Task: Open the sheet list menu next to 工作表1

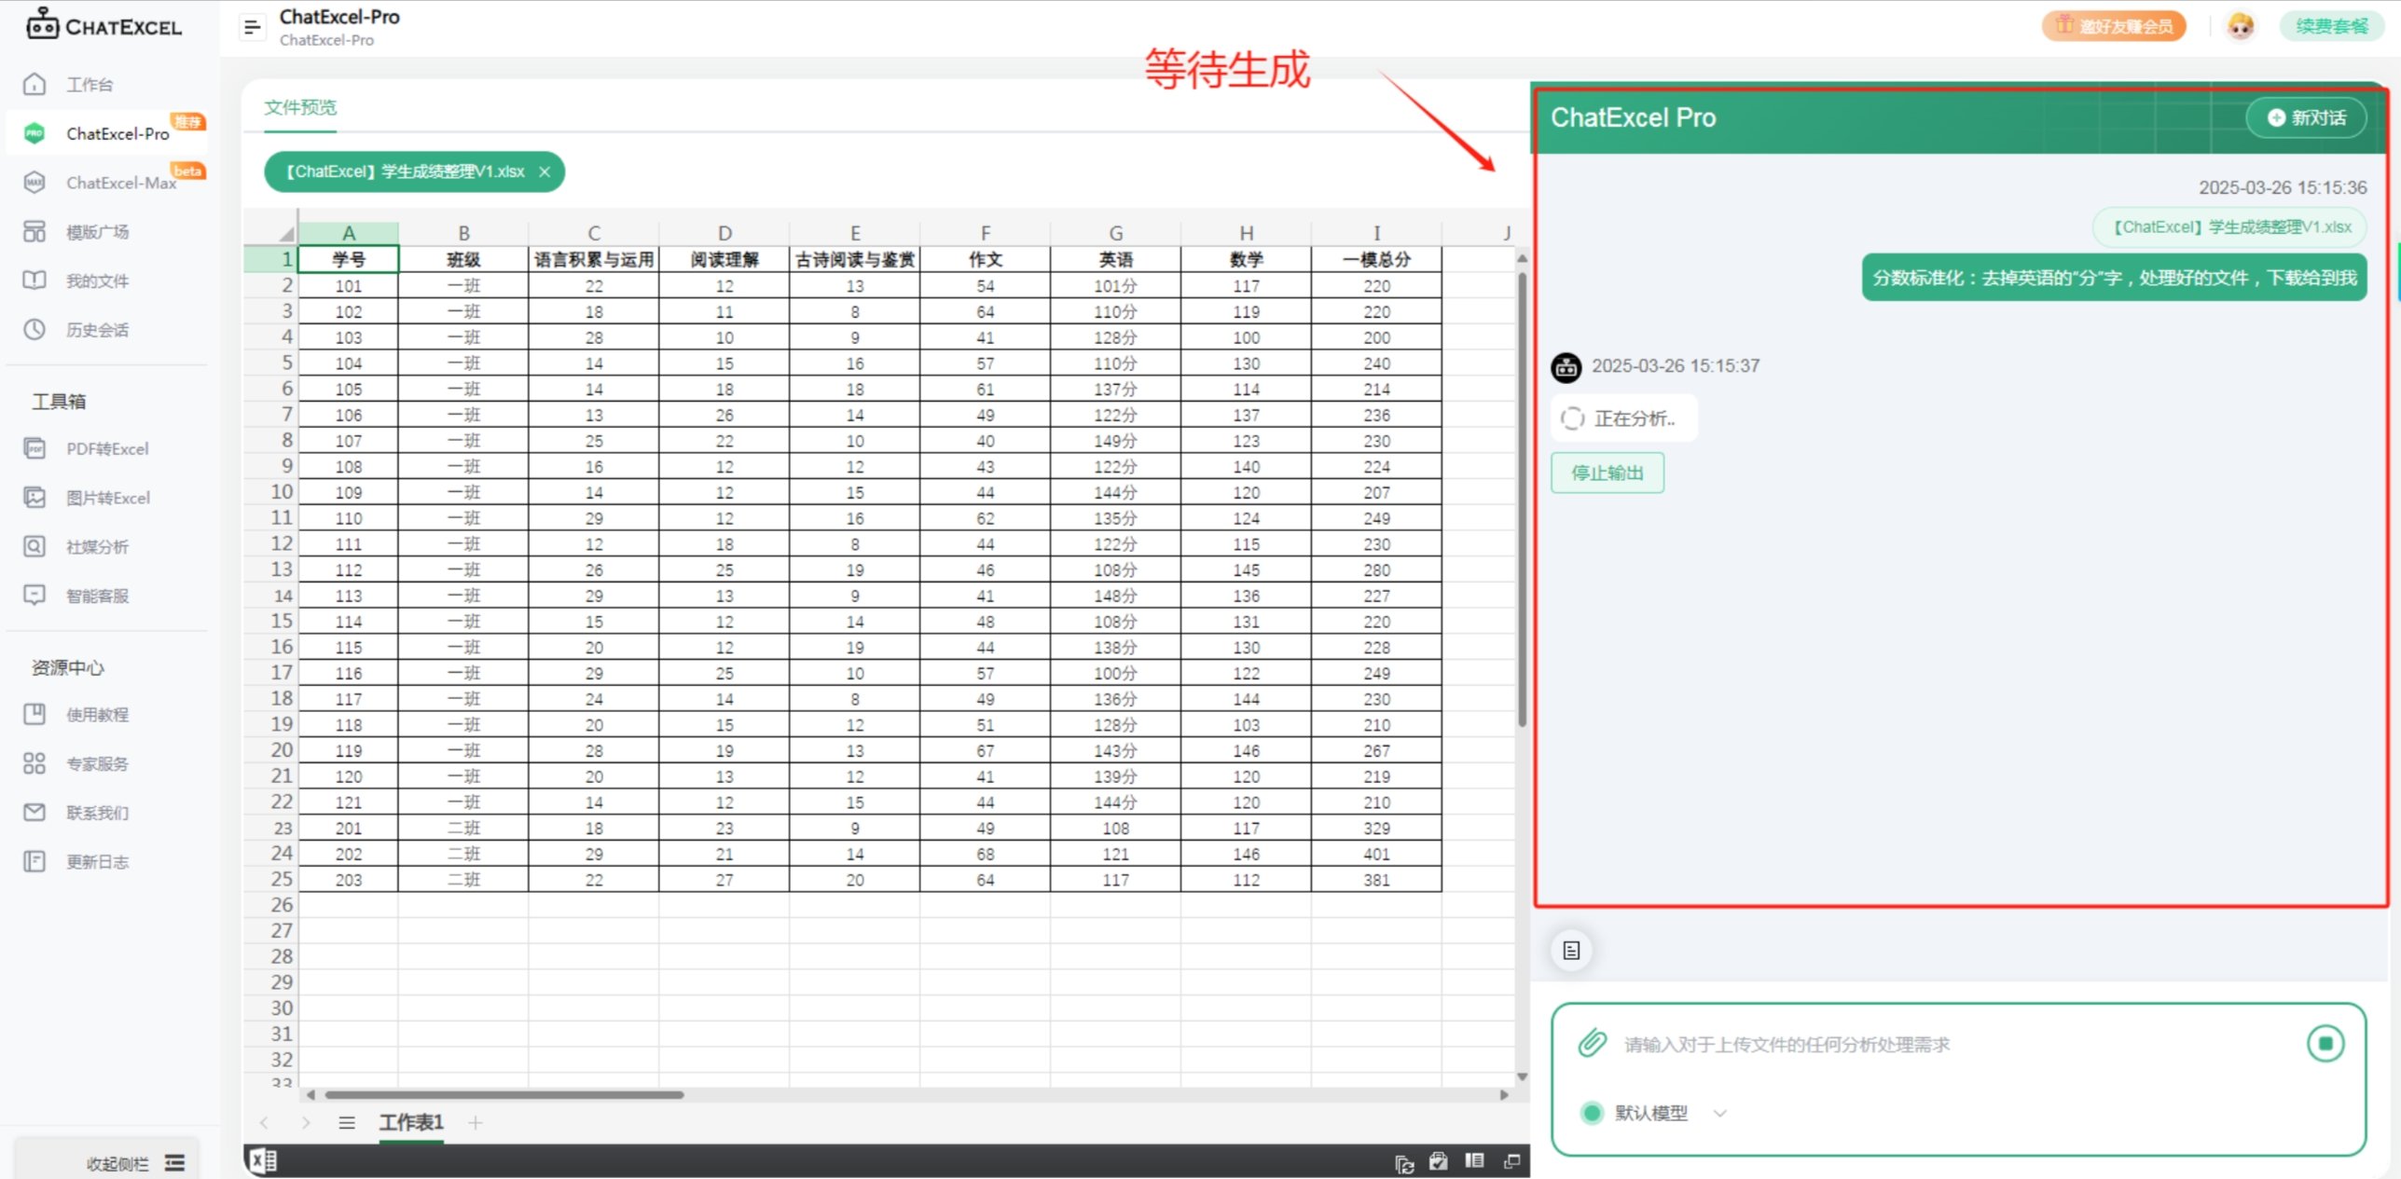Action: coord(346,1122)
